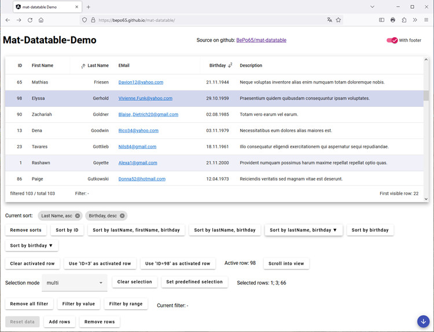The width and height of the screenshot is (434, 332).
Task: Open the browser home page
Action: pos(41,20)
